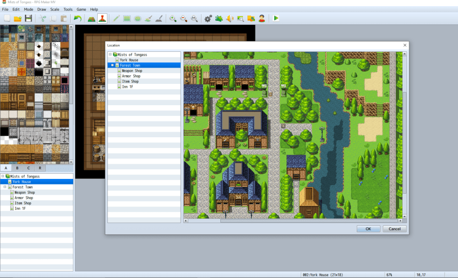Open the Tools menu
Image resolution: width=458 pixels, height=278 pixels.
[x=68, y=9]
